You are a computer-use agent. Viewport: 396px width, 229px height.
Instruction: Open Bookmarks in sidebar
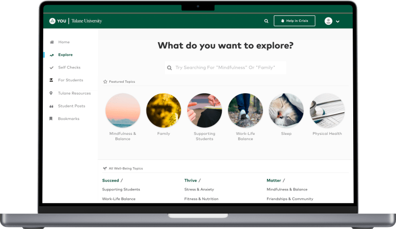click(69, 119)
